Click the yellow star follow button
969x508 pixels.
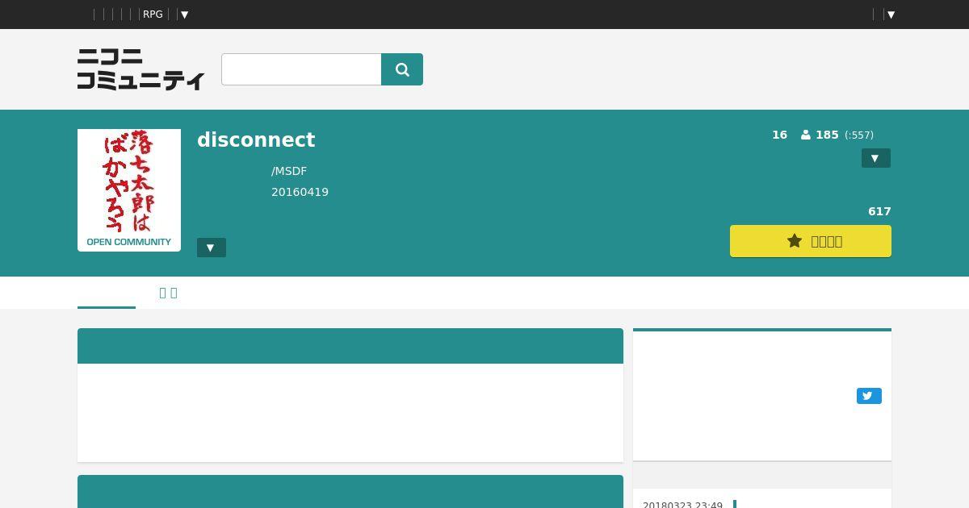coord(811,241)
